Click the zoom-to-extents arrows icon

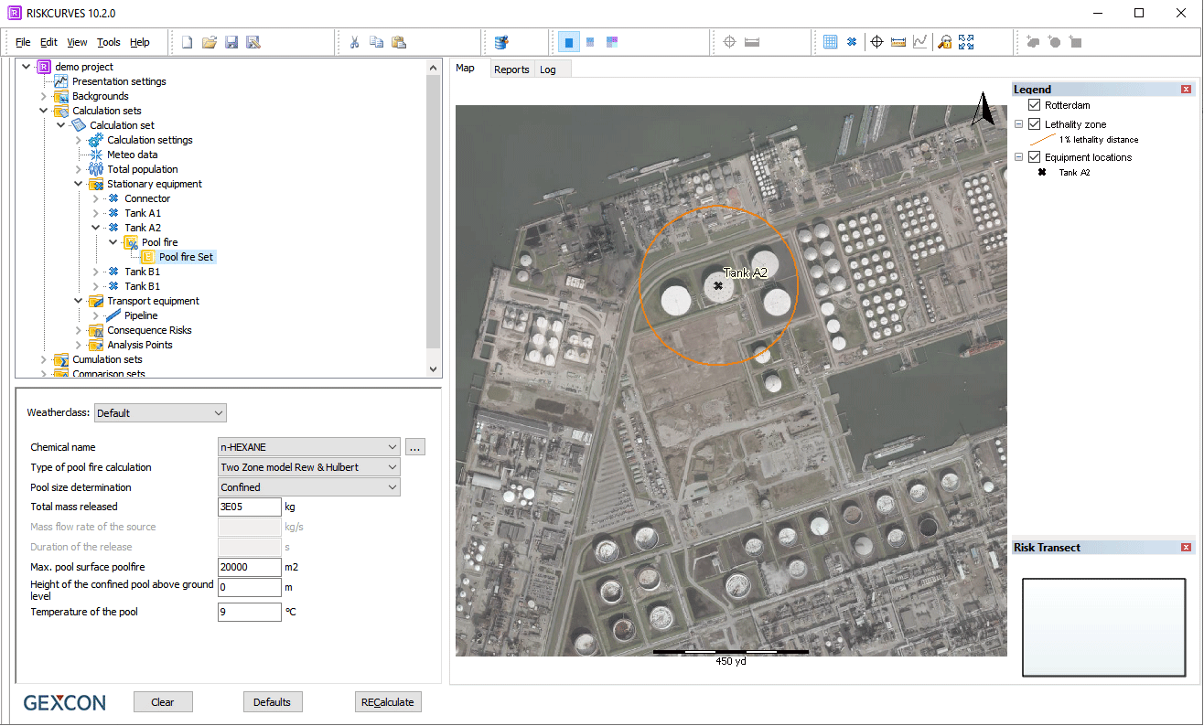point(966,42)
